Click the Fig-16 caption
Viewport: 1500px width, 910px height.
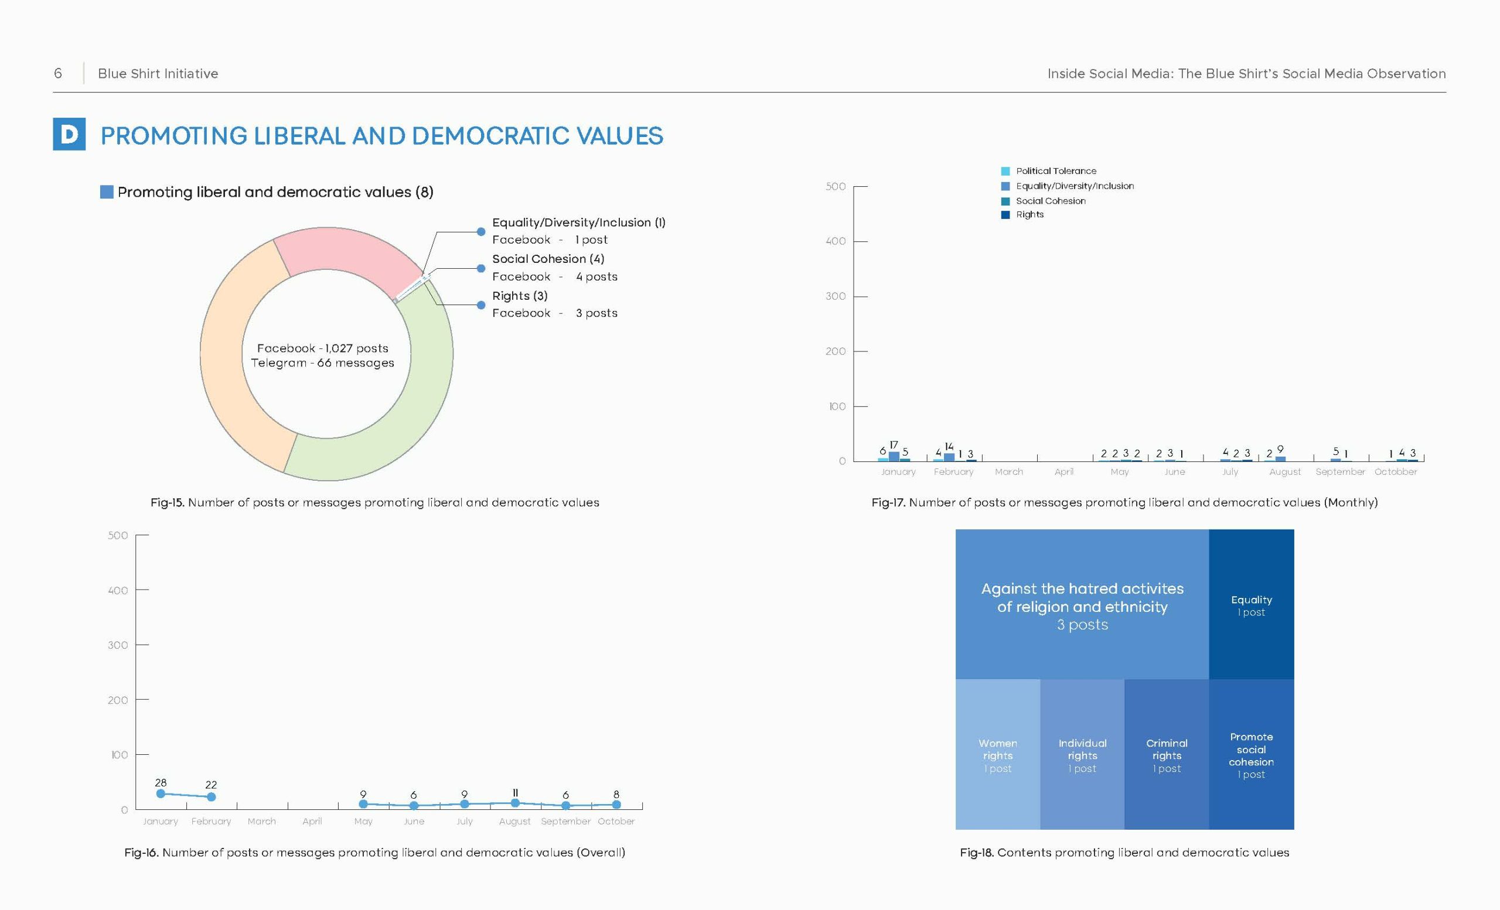[374, 852]
